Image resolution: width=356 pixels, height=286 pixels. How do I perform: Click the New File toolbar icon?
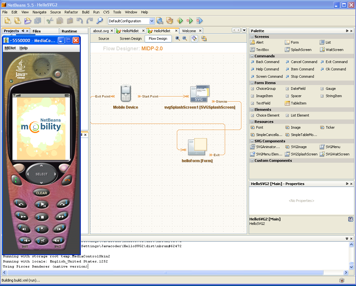(x=7, y=21)
